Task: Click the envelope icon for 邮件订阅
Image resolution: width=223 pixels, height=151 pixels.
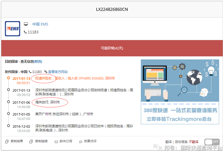Action: tap(56, 142)
